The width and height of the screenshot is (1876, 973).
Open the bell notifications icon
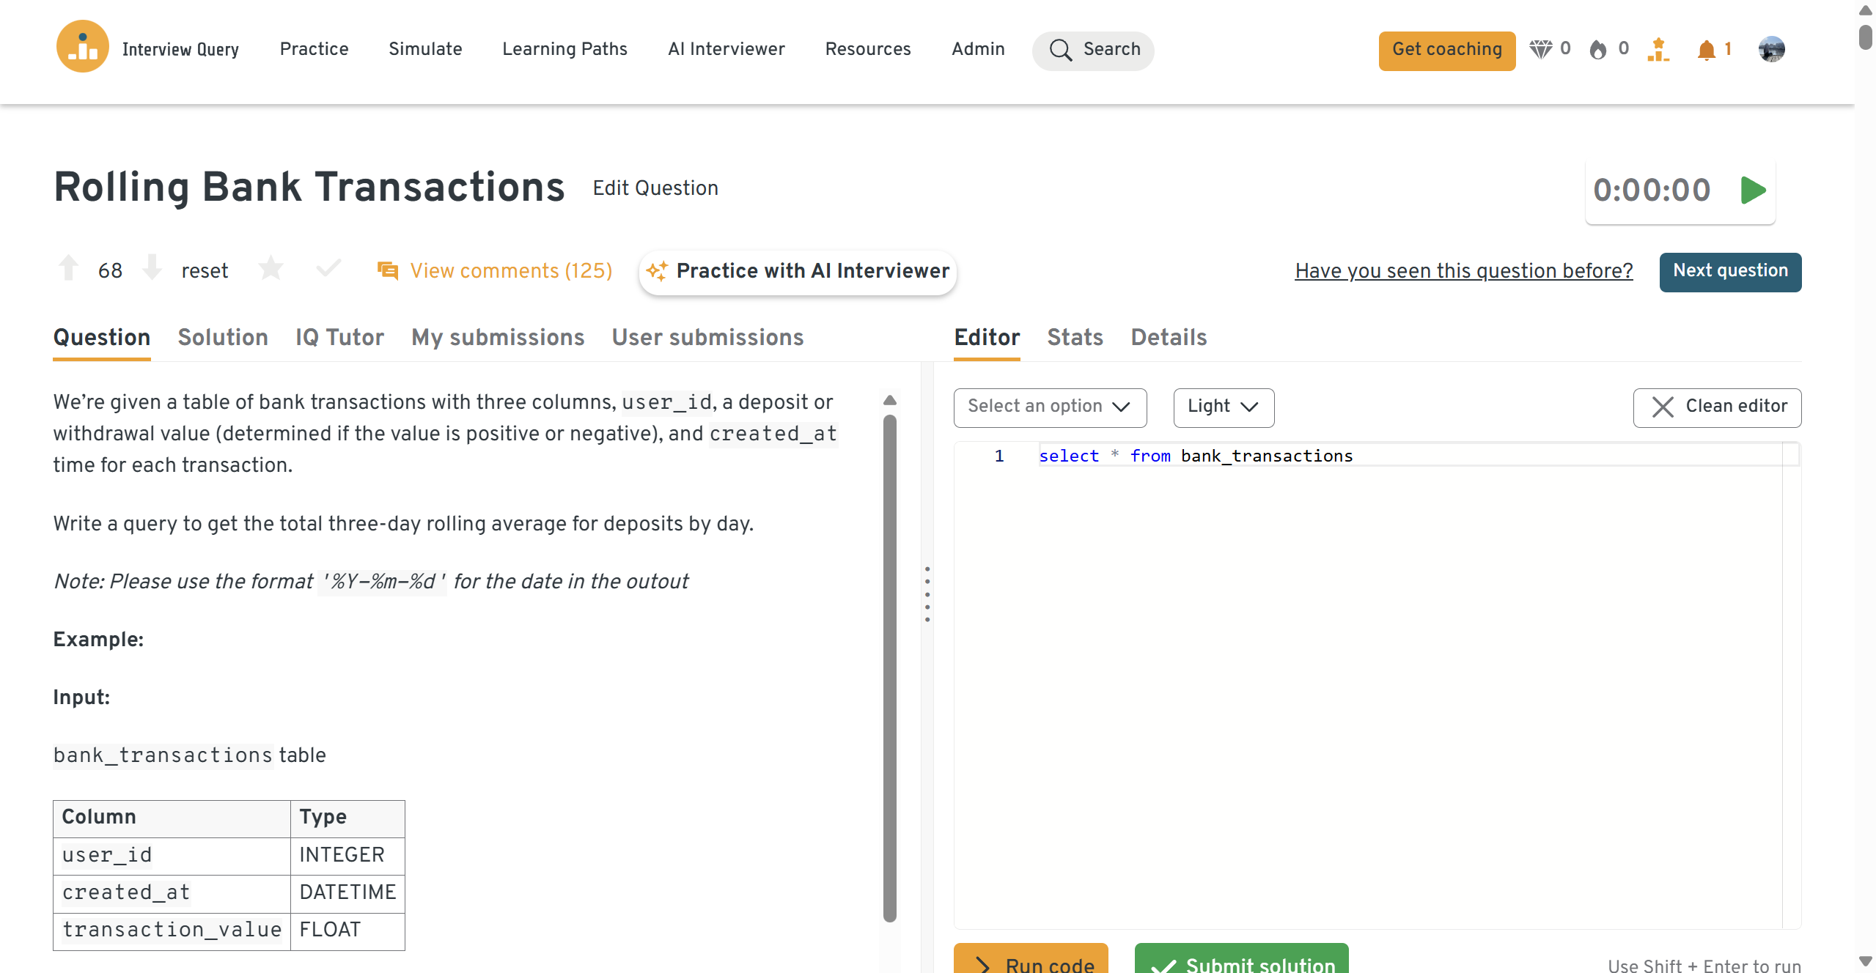tap(1706, 50)
